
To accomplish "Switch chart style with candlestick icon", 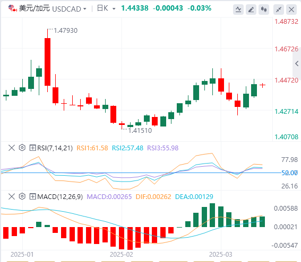I will tap(264, 10).
